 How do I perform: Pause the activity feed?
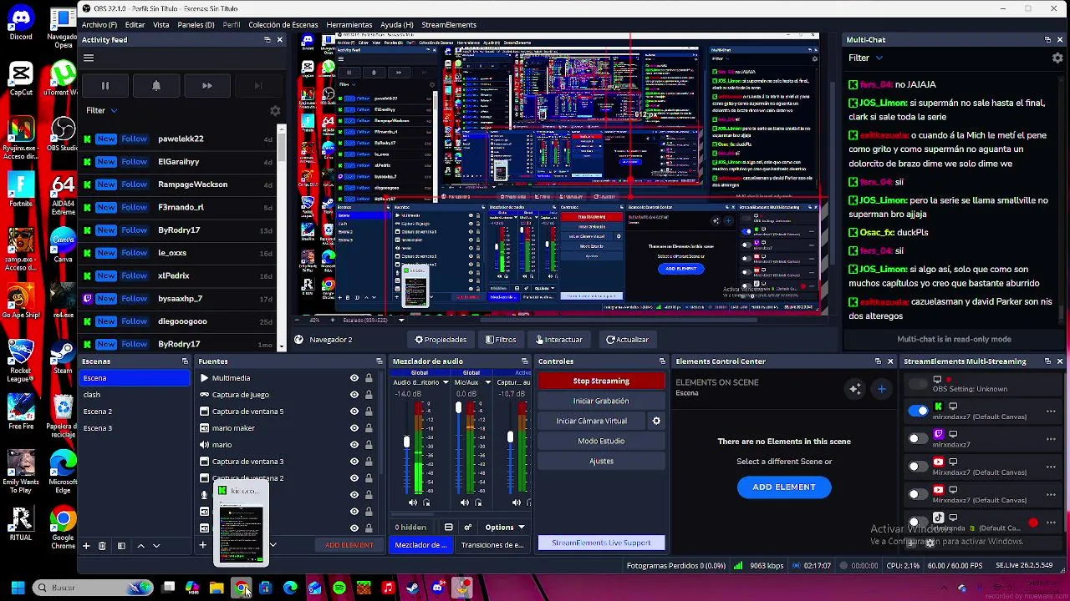tap(105, 85)
